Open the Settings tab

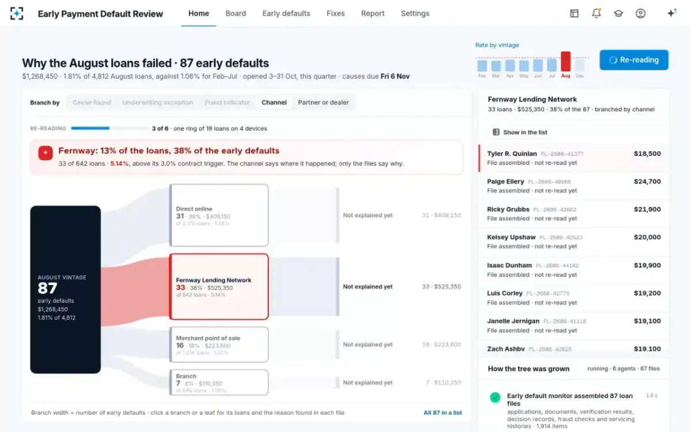pos(415,13)
